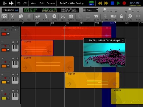Screen dimensions: 143x107
Task: Open track 2 piano instrument icon
Action: [x=15, y=48]
